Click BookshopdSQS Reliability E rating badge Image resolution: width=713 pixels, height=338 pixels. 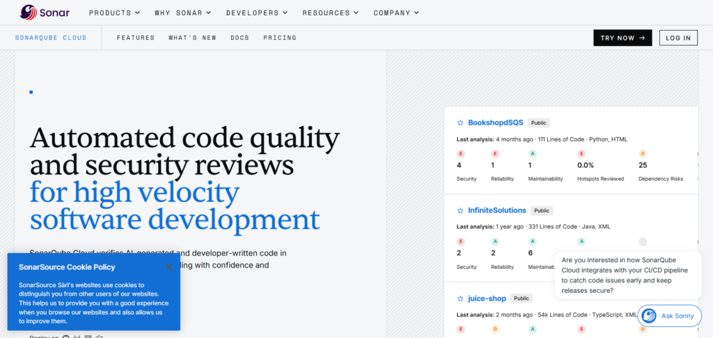pos(495,154)
